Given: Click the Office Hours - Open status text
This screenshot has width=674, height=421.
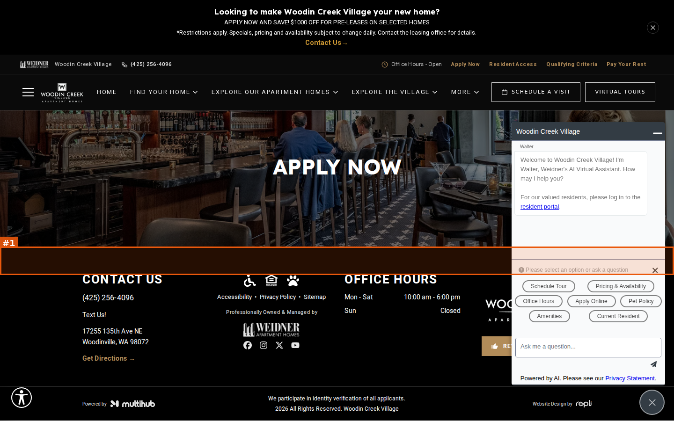Looking at the screenshot, I should pyautogui.click(x=417, y=65).
